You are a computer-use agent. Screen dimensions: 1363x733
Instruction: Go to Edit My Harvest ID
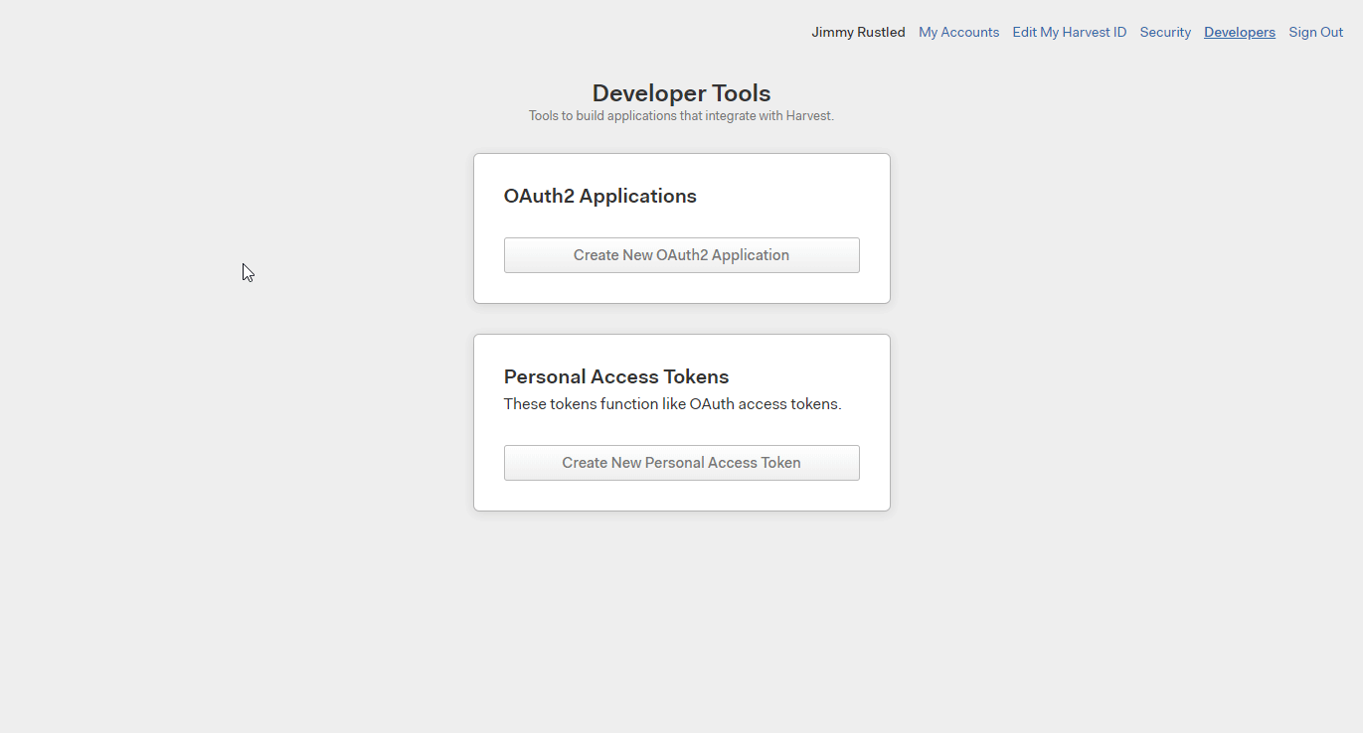(1069, 32)
